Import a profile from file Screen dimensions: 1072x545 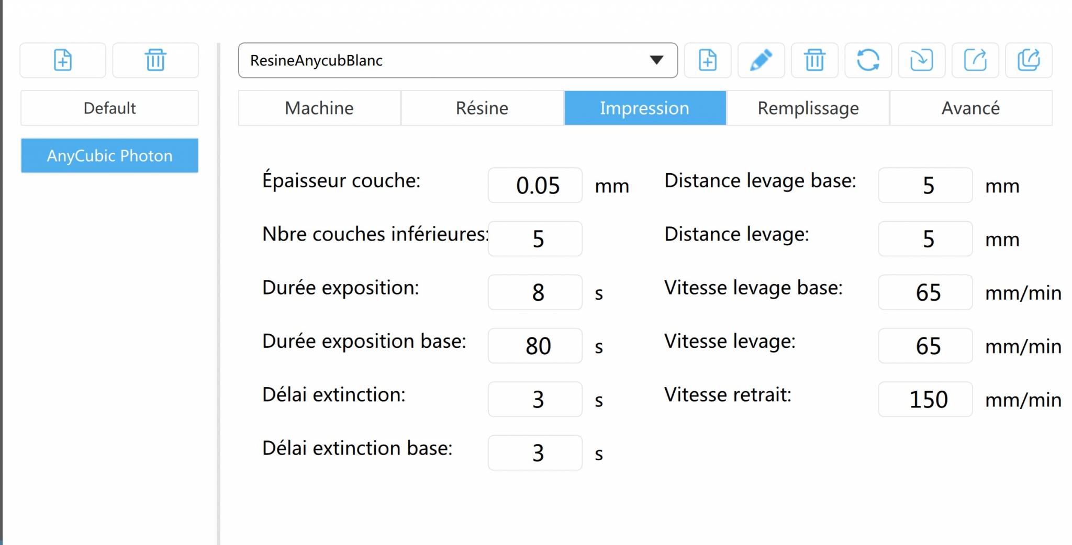[x=921, y=60]
